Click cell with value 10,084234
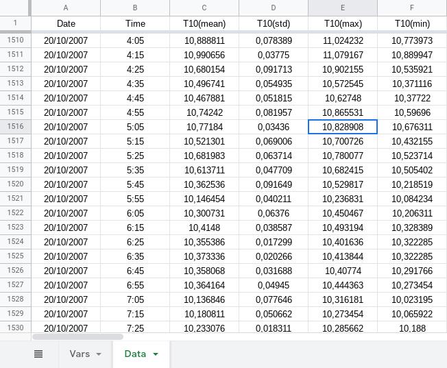 pyautogui.click(x=412, y=199)
